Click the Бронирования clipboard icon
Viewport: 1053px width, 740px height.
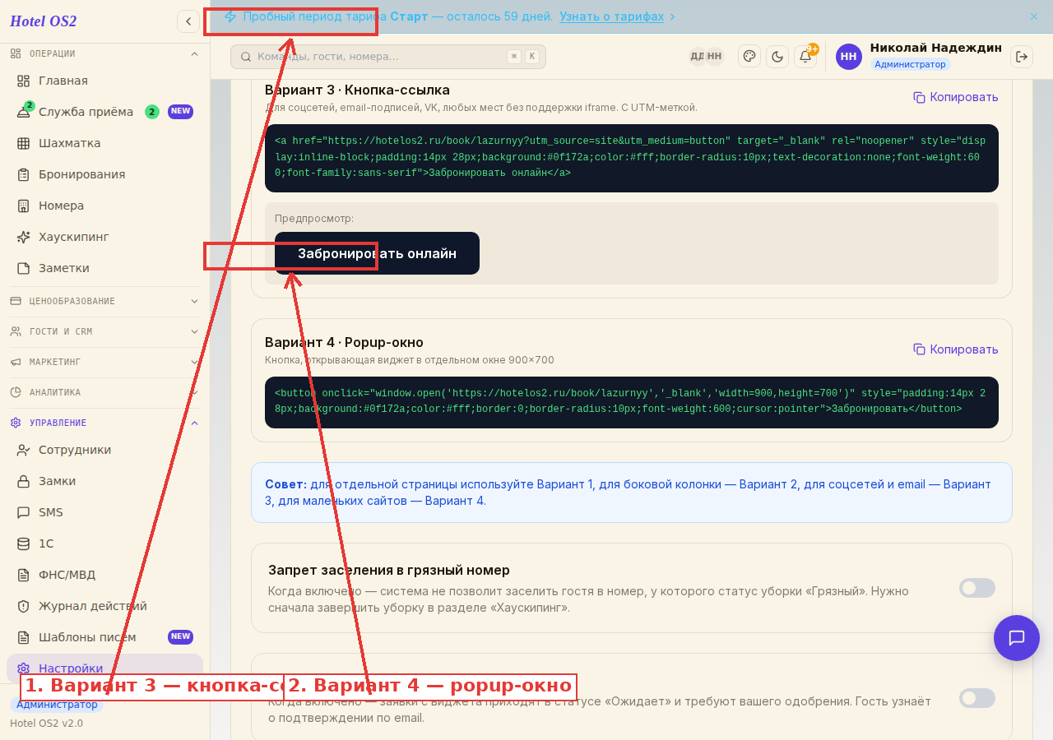click(23, 174)
